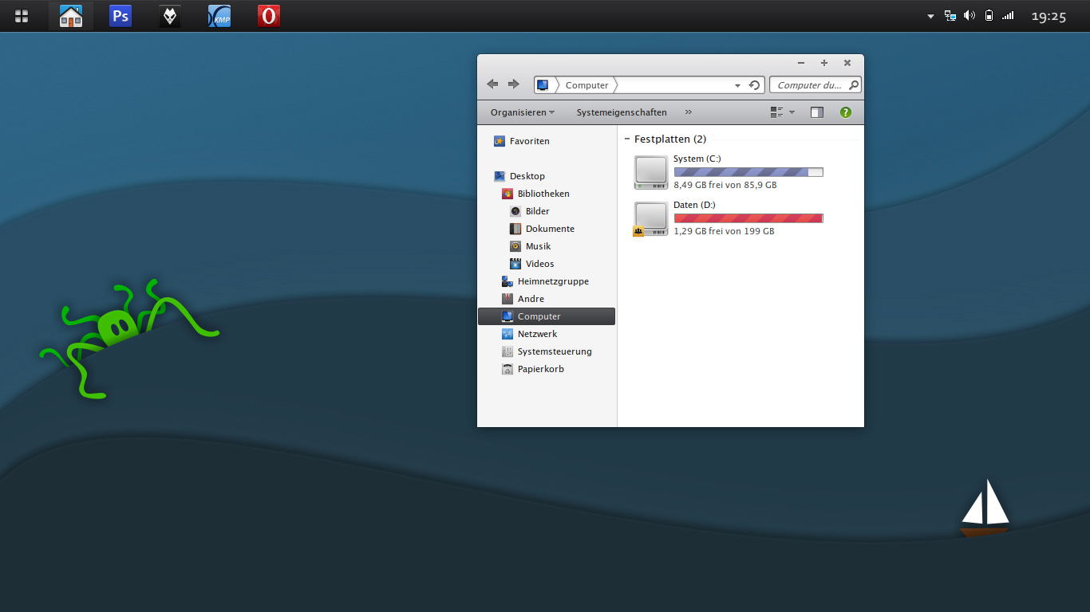Open the Organisieren menu
Image resolution: width=1090 pixels, height=612 pixels.
click(523, 112)
